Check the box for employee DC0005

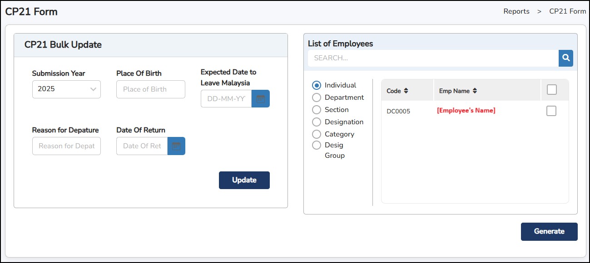(551, 111)
